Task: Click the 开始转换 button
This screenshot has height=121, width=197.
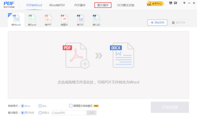Action: point(170,107)
